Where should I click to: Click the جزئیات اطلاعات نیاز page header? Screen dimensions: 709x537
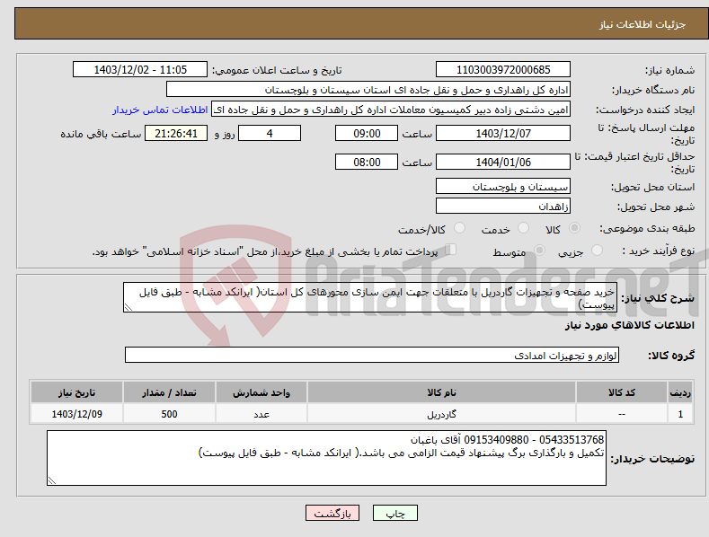(643, 24)
